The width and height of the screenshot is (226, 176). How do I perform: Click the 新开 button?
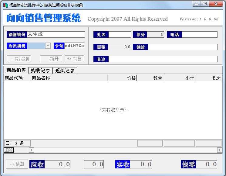point(51,59)
